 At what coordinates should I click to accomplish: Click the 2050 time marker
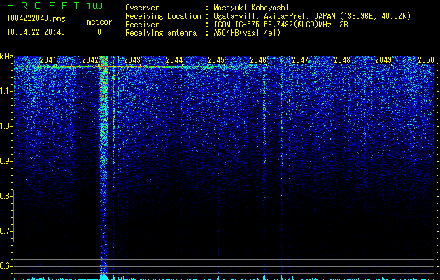tap(426, 60)
